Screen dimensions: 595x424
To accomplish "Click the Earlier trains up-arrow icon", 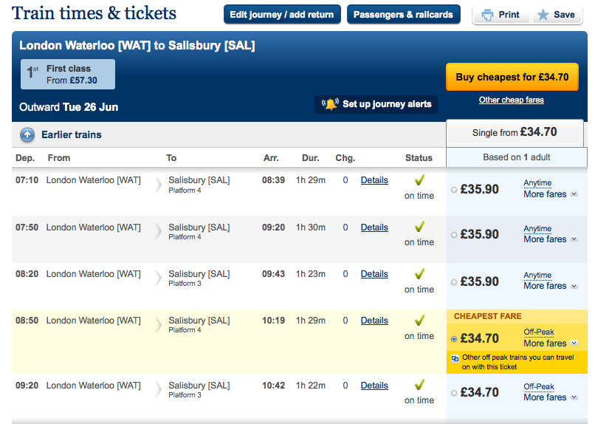I will click(27, 135).
